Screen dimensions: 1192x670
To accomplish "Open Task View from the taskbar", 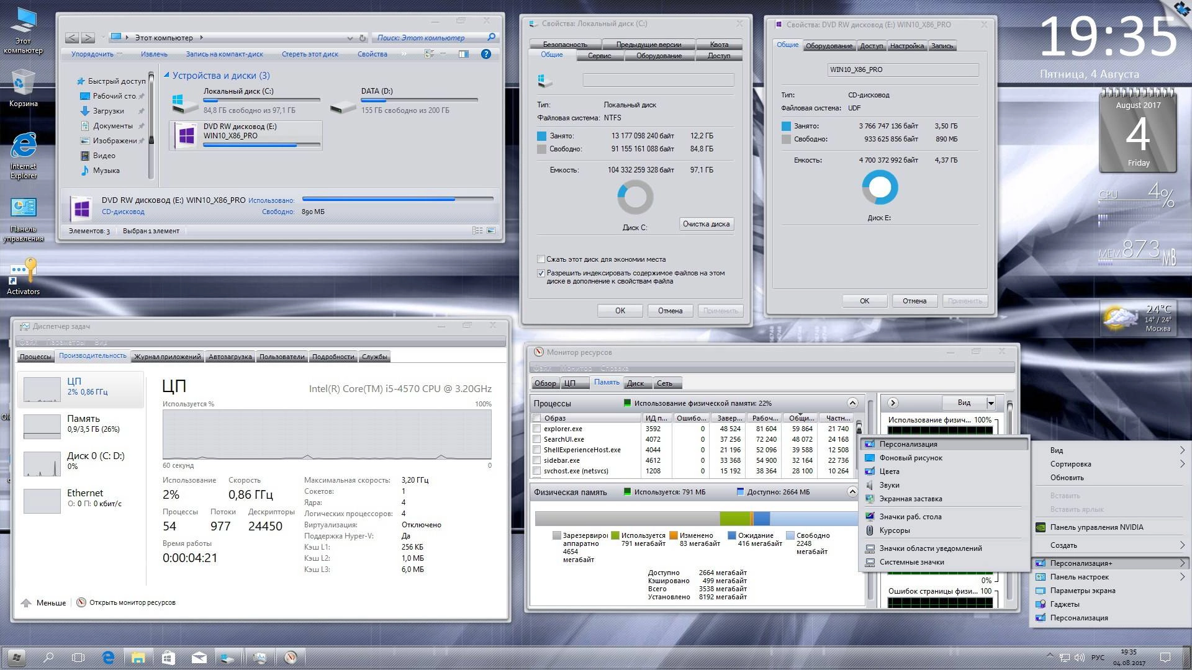I will [x=78, y=657].
